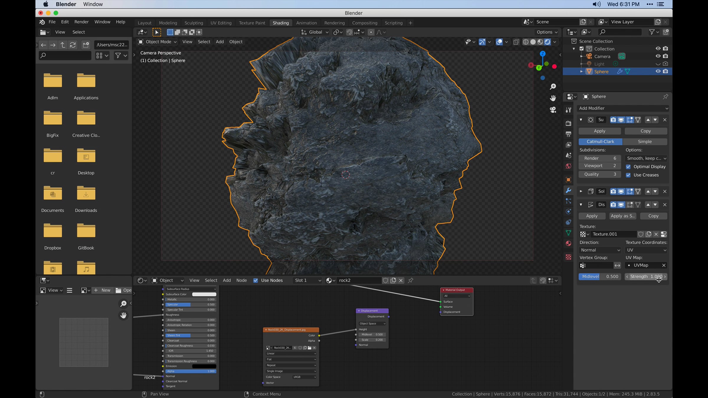Create new folder icon in file browser
Screen dimensions: 708x398
[86, 45]
